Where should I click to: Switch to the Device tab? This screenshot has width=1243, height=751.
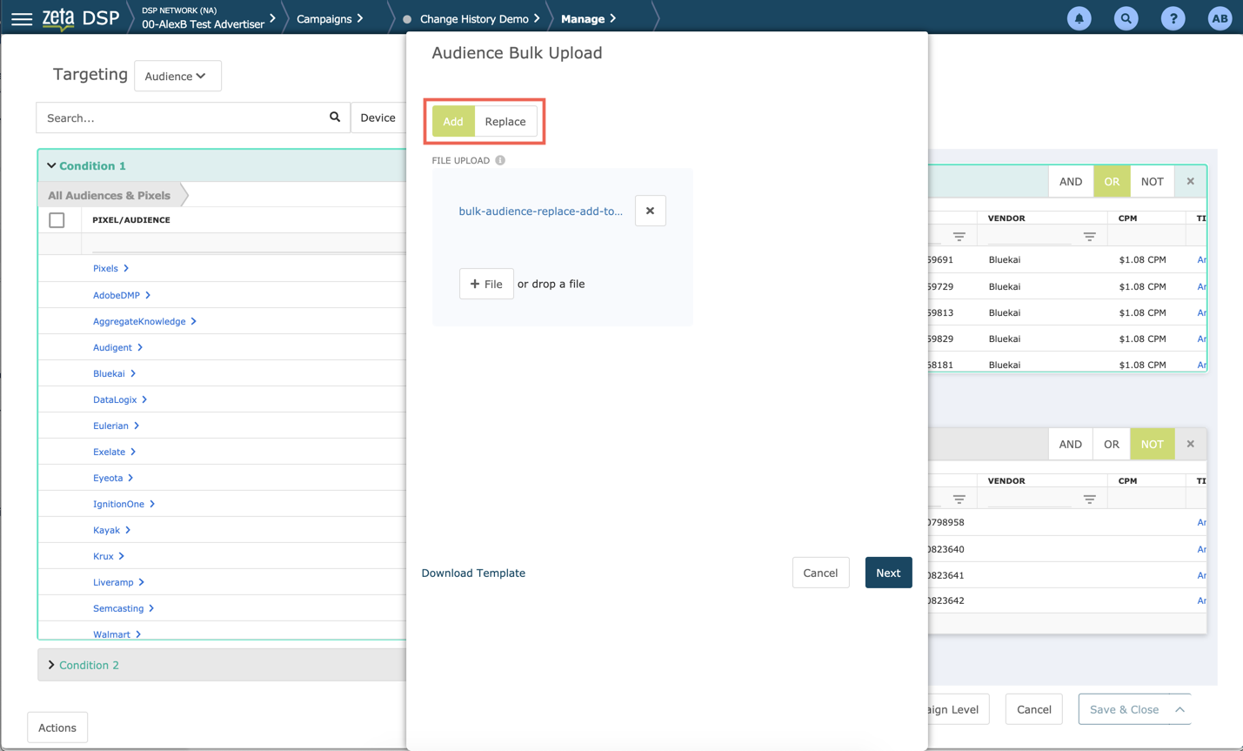378,117
